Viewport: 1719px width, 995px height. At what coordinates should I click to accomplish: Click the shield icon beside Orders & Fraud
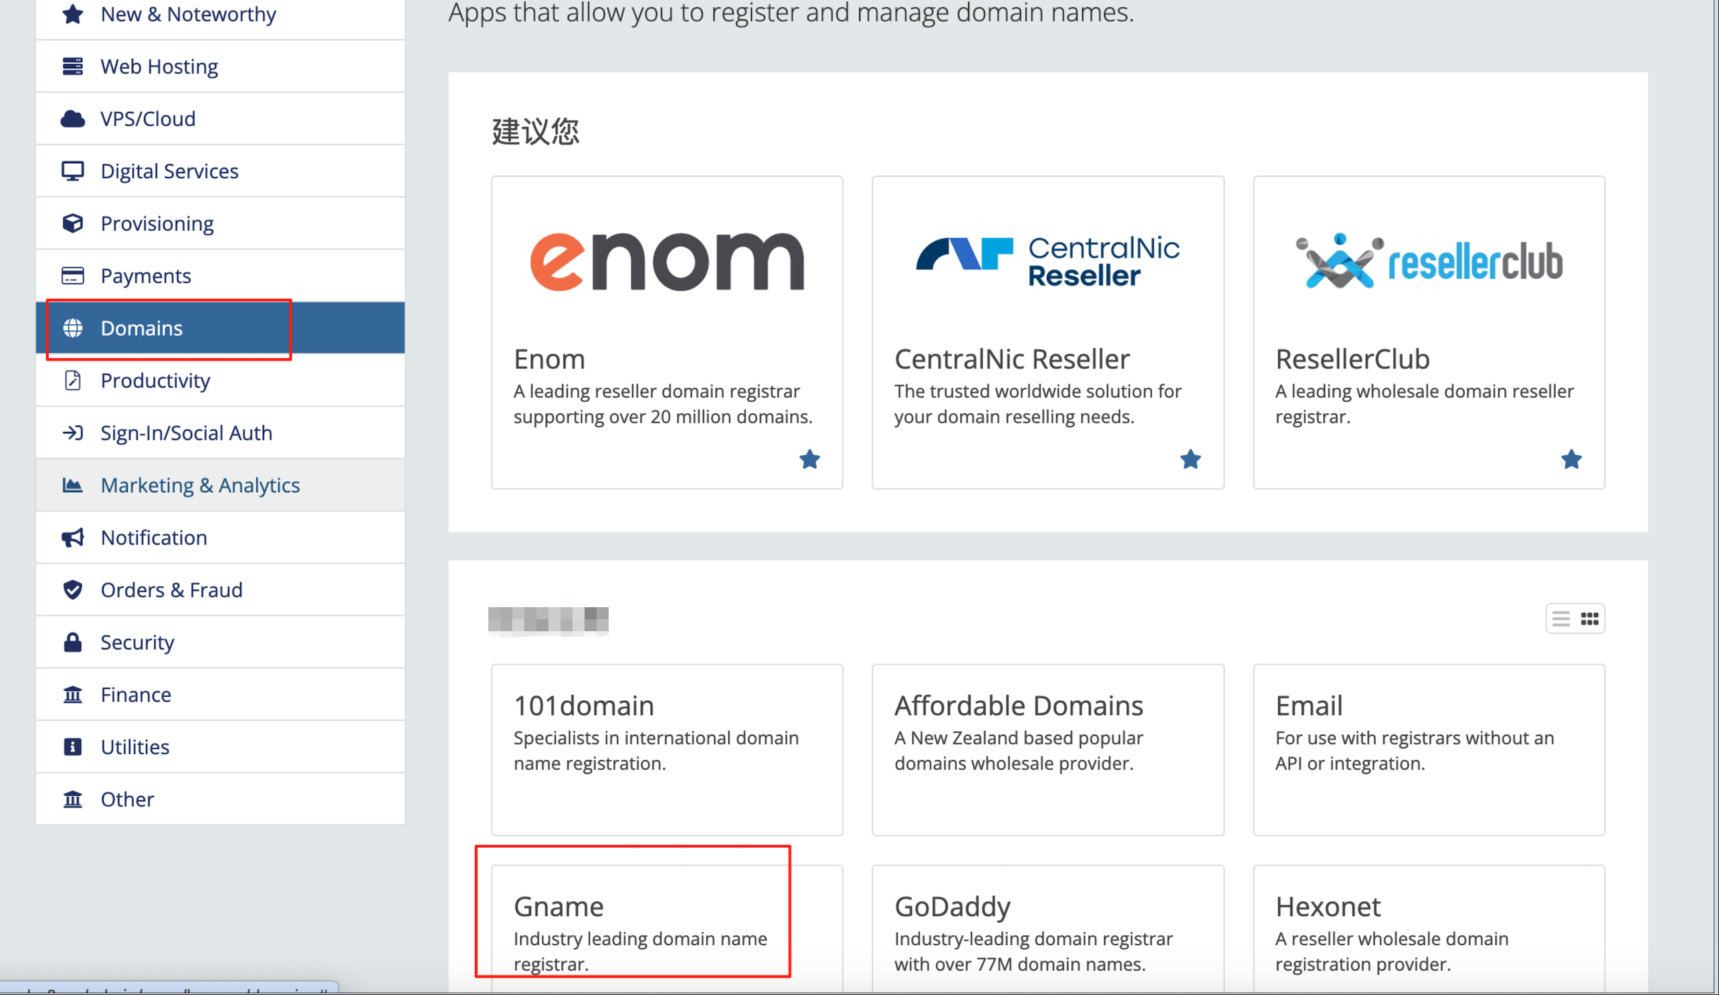pos(72,589)
